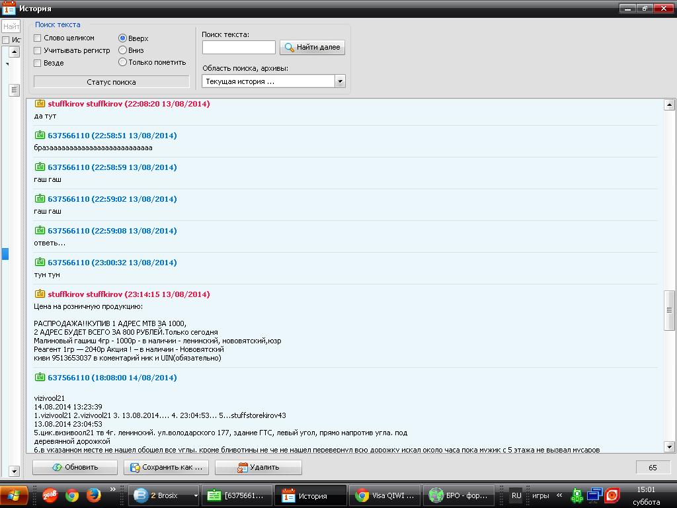Click the message text 'тун тун'

tap(47, 275)
